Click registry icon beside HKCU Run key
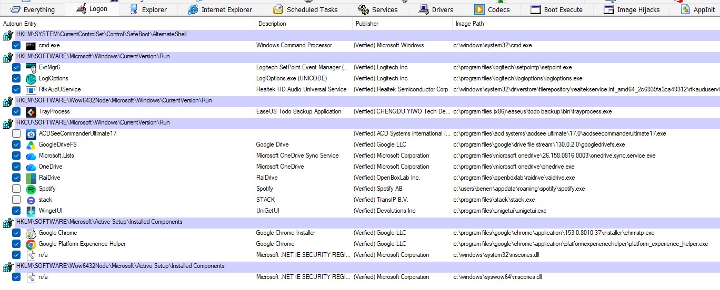This screenshot has width=720, height=290. click(7, 123)
